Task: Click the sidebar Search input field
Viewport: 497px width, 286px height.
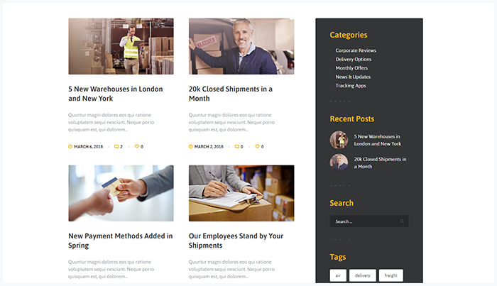Action: coord(369,221)
